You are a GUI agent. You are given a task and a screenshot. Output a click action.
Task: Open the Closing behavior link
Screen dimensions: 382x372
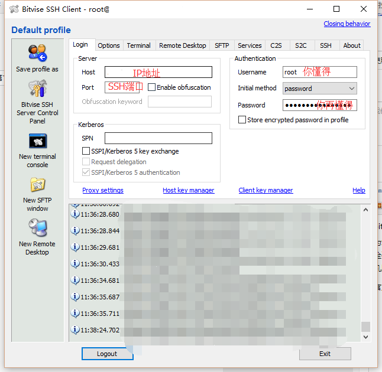tap(347, 24)
